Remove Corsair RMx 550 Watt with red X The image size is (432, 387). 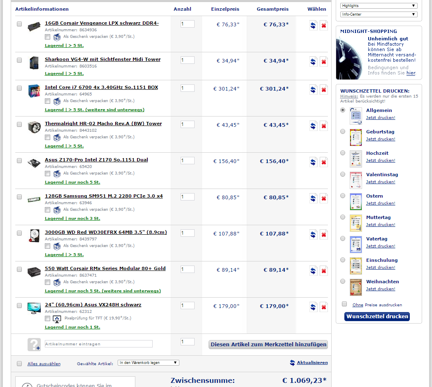pyautogui.click(x=324, y=270)
